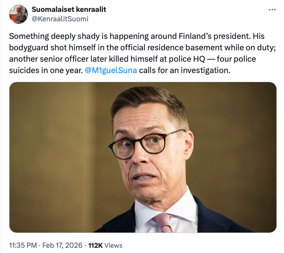Screen dimensions: 284x253
Task: Click the Feb 17, 2026 date
Action: (62, 245)
